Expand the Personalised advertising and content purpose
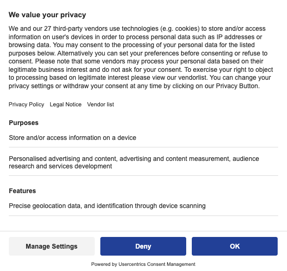This screenshot has width=287, height=271. tap(143, 162)
